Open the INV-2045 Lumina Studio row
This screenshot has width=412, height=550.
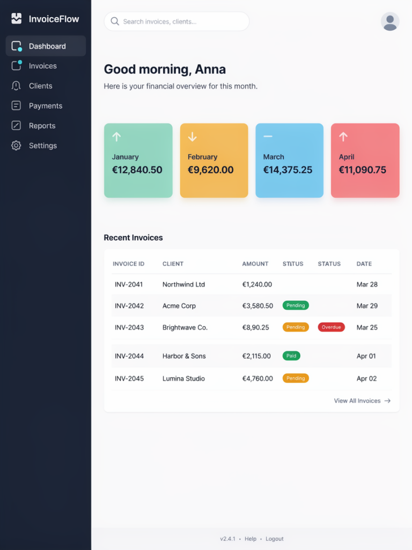click(252, 379)
